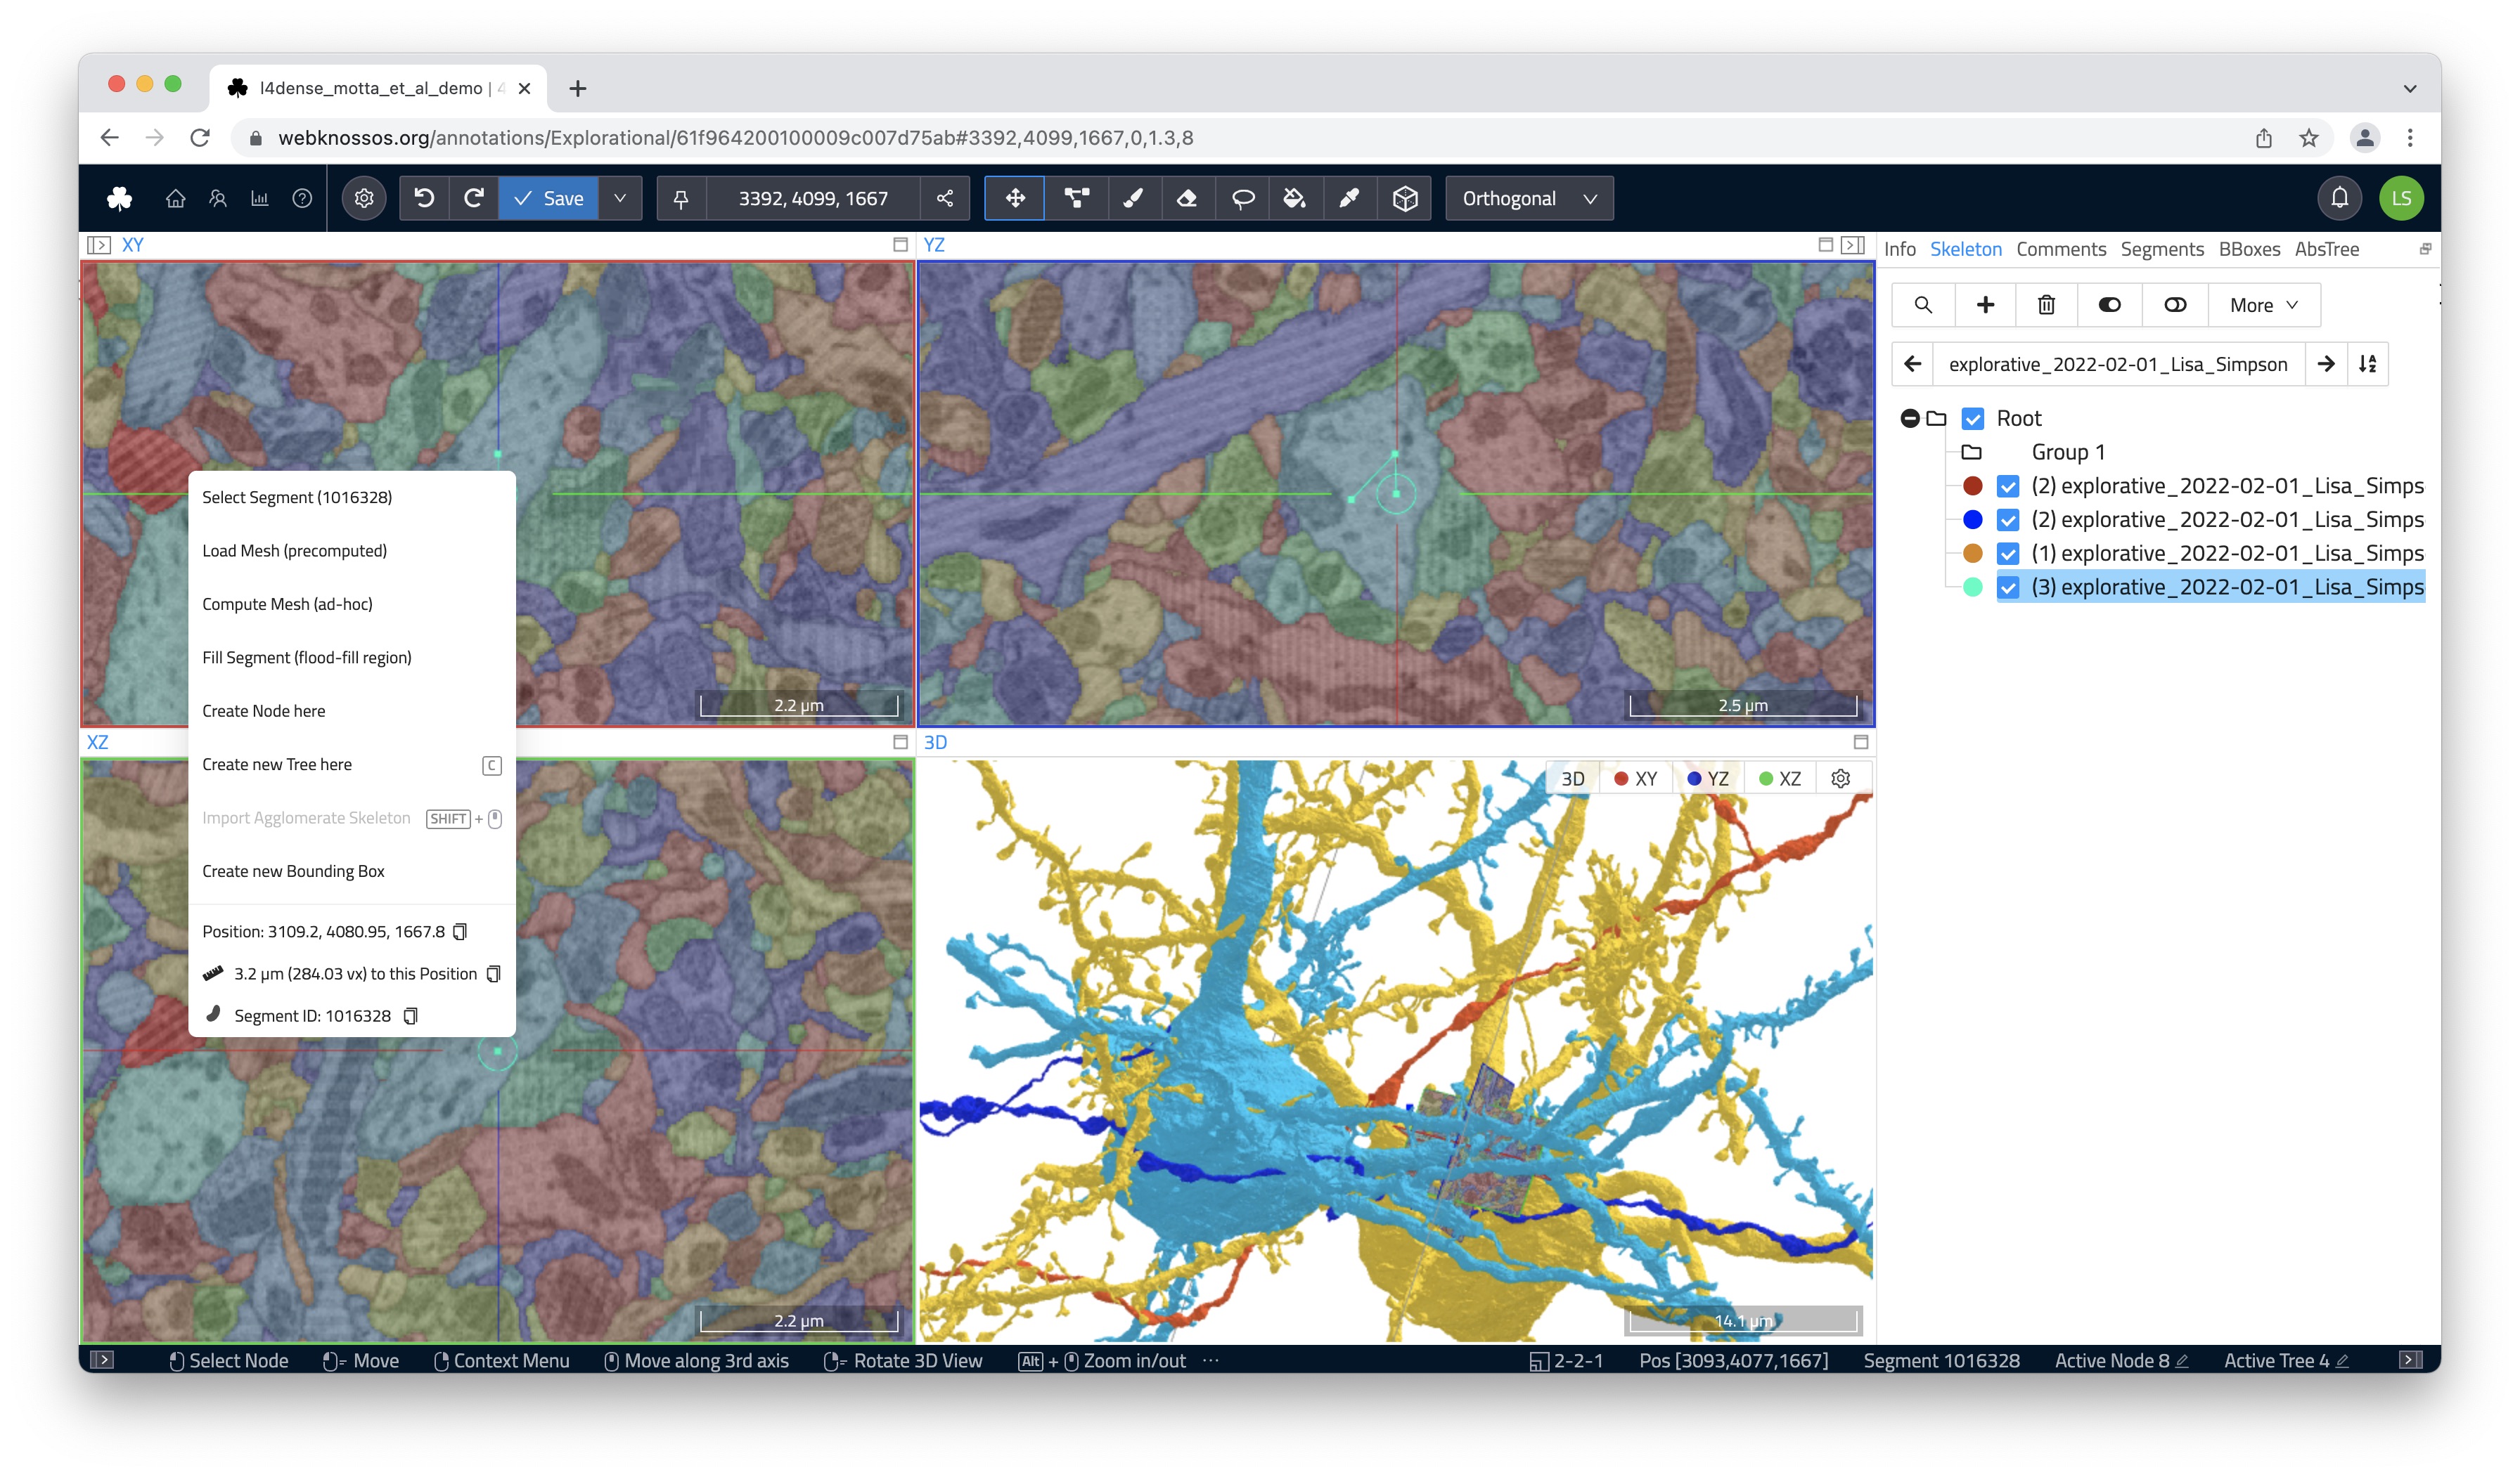This screenshot has height=1477, width=2520.
Task: Switch to the Segments tab
Action: [x=2161, y=249]
